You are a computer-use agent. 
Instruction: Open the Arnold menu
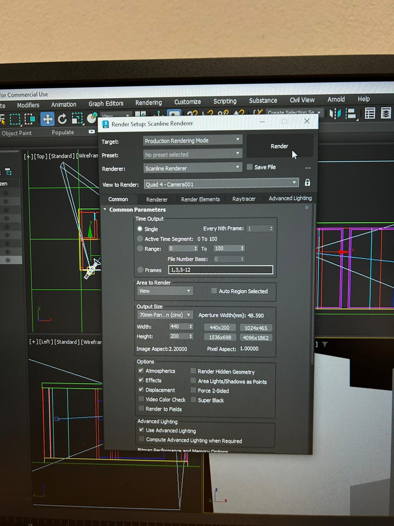[x=336, y=99]
